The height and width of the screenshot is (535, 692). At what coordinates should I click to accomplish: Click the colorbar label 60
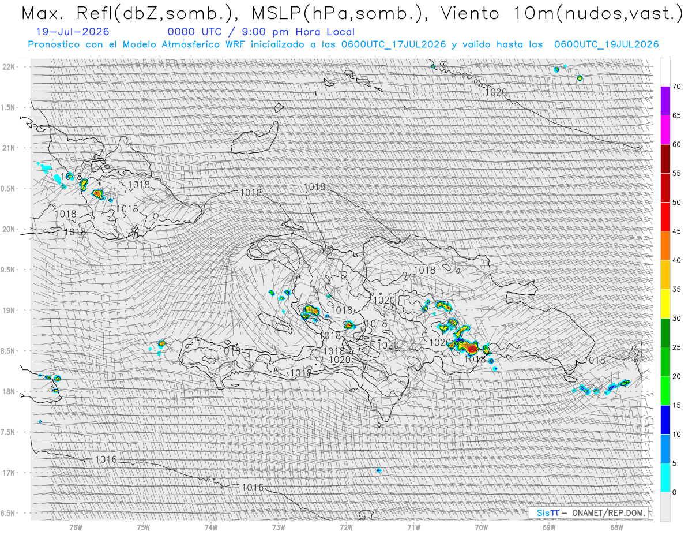pyautogui.click(x=677, y=144)
